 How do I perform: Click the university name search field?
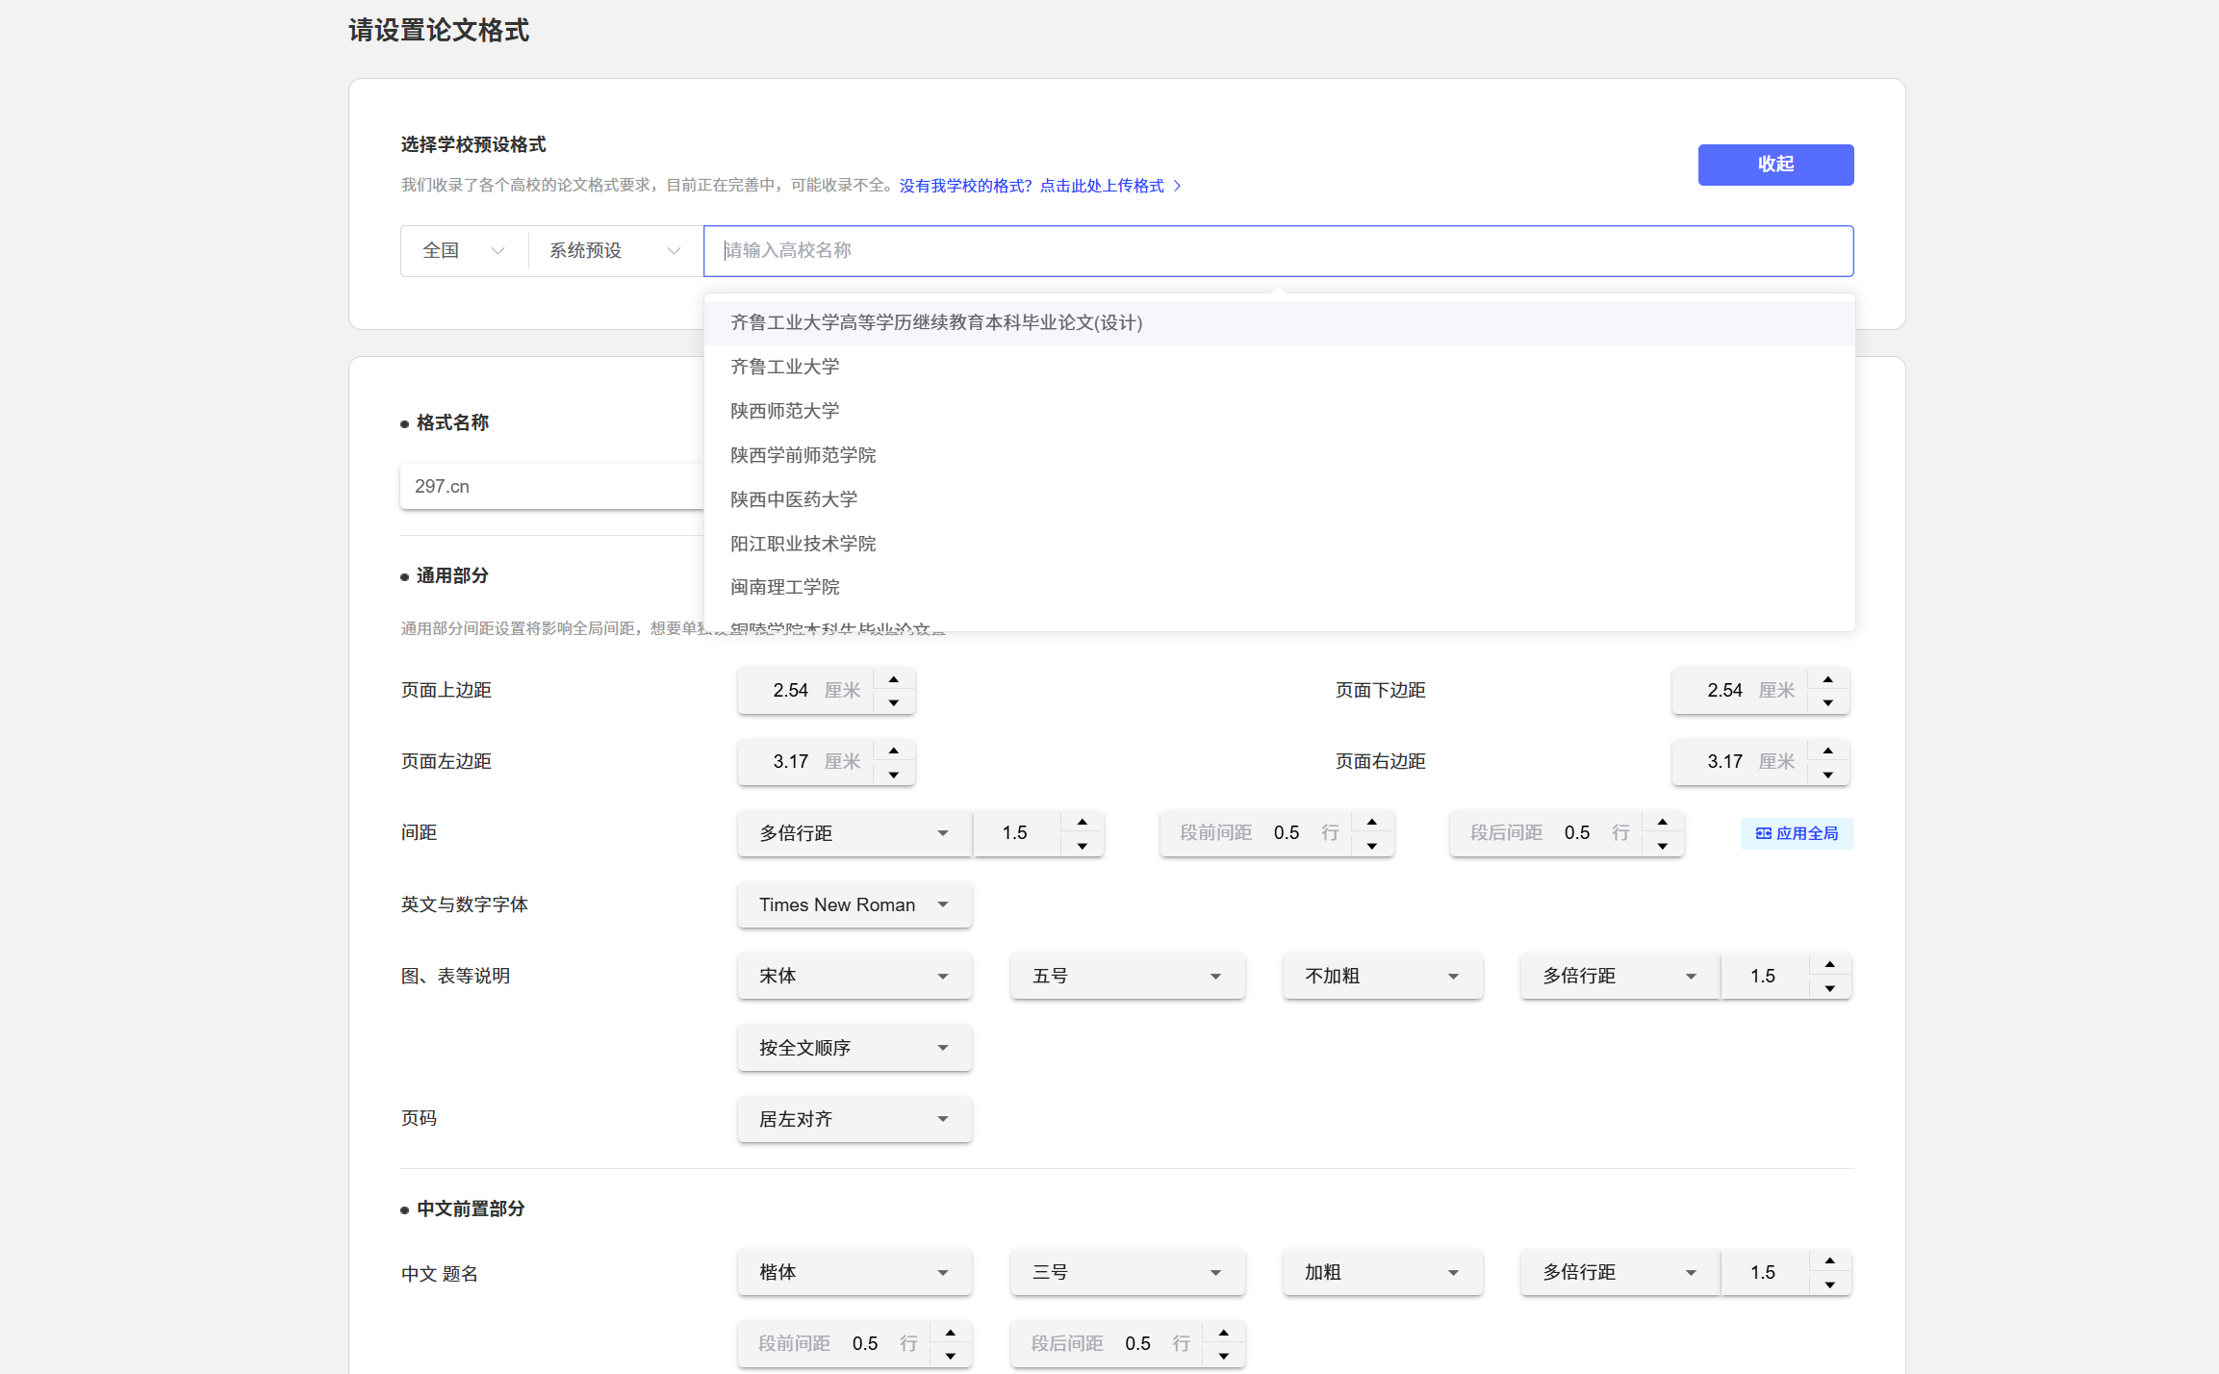[1277, 251]
